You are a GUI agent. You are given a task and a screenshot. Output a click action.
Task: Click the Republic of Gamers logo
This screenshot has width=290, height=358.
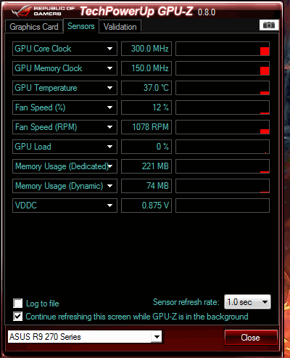(x=43, y=11)
